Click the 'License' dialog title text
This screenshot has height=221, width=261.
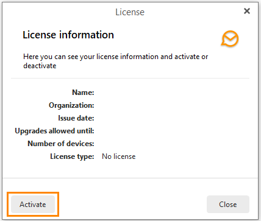click(x=130, y=12)
